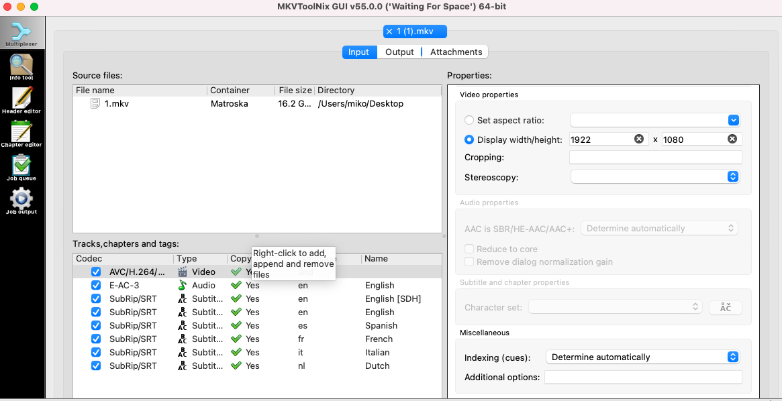Screen dimensions: 782x401
Task: Click the subtitle icon in the Italian row
Action: (183, 353)
